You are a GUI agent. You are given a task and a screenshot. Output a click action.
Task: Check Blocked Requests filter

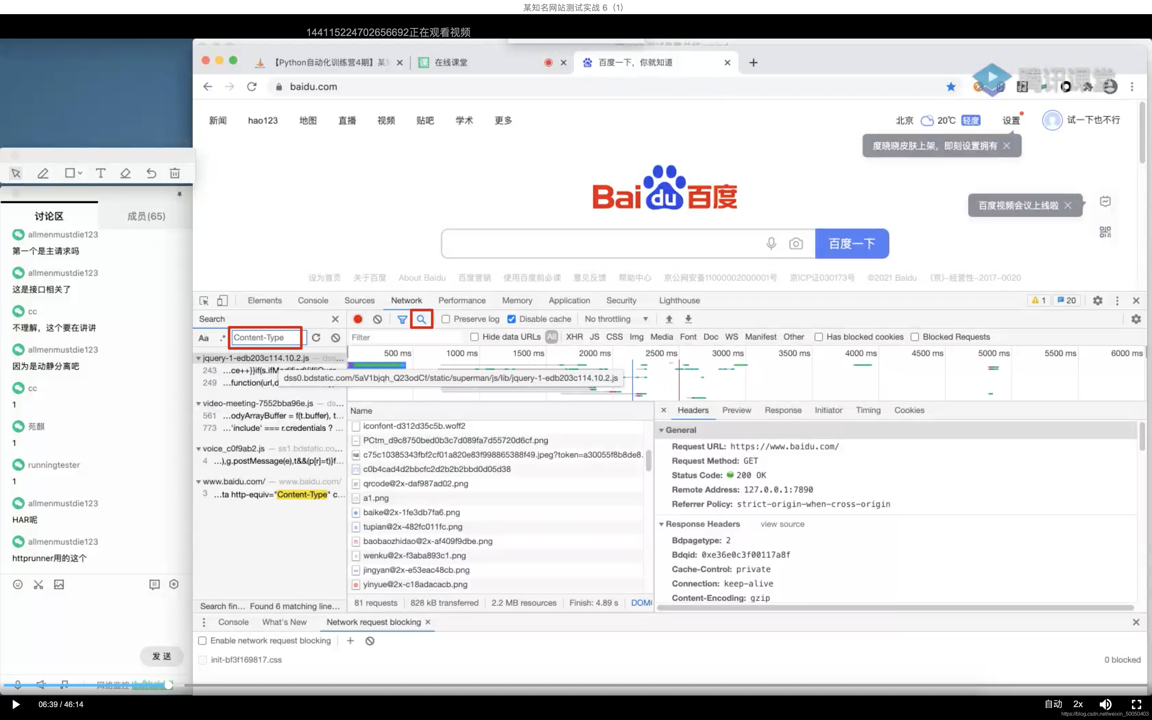coord(914,337)
